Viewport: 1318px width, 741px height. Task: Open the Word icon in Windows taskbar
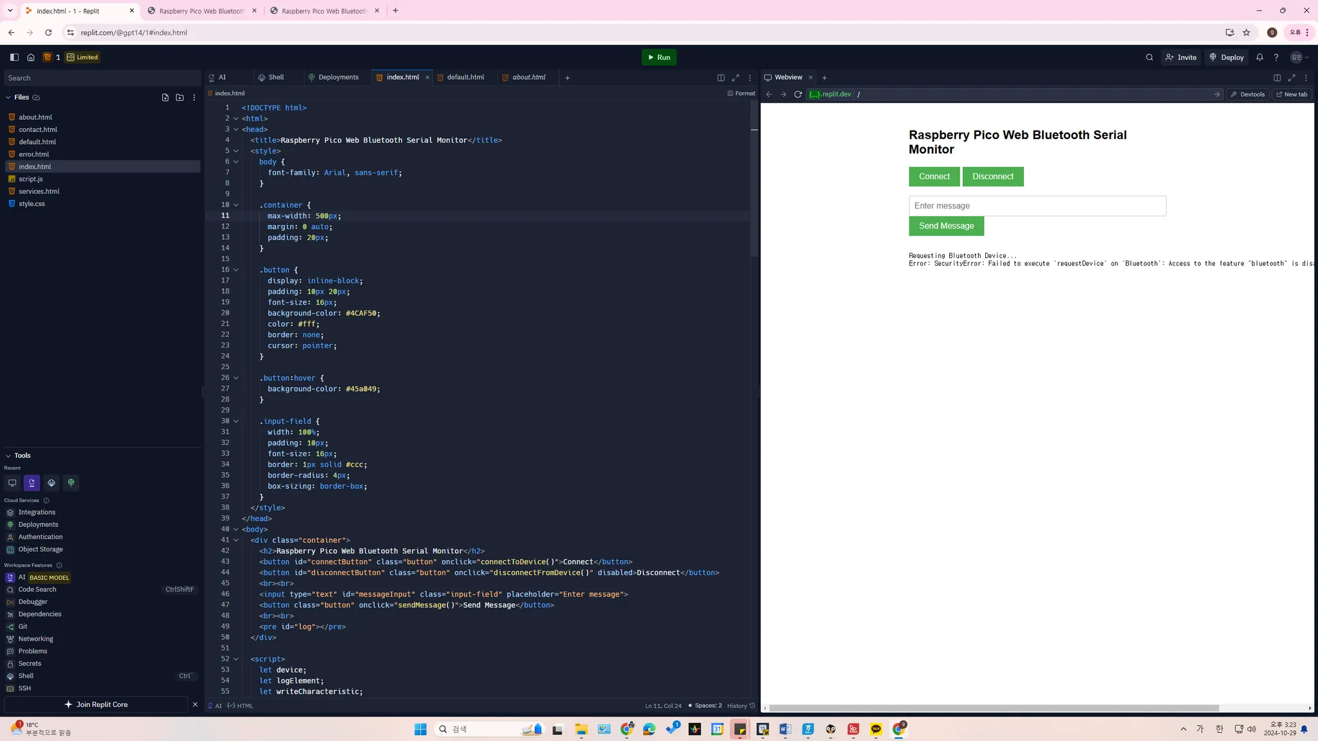tap(784, 729)
